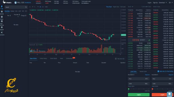Viewport: 174px width, 97px height.
Task: Select the USDT market tab
Action: tap(20, 11)
